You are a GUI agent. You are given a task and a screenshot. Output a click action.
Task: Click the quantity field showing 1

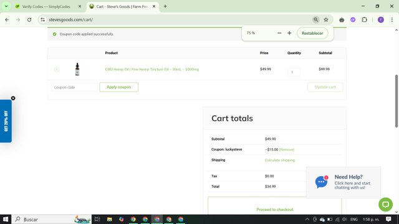pos(294,72)
